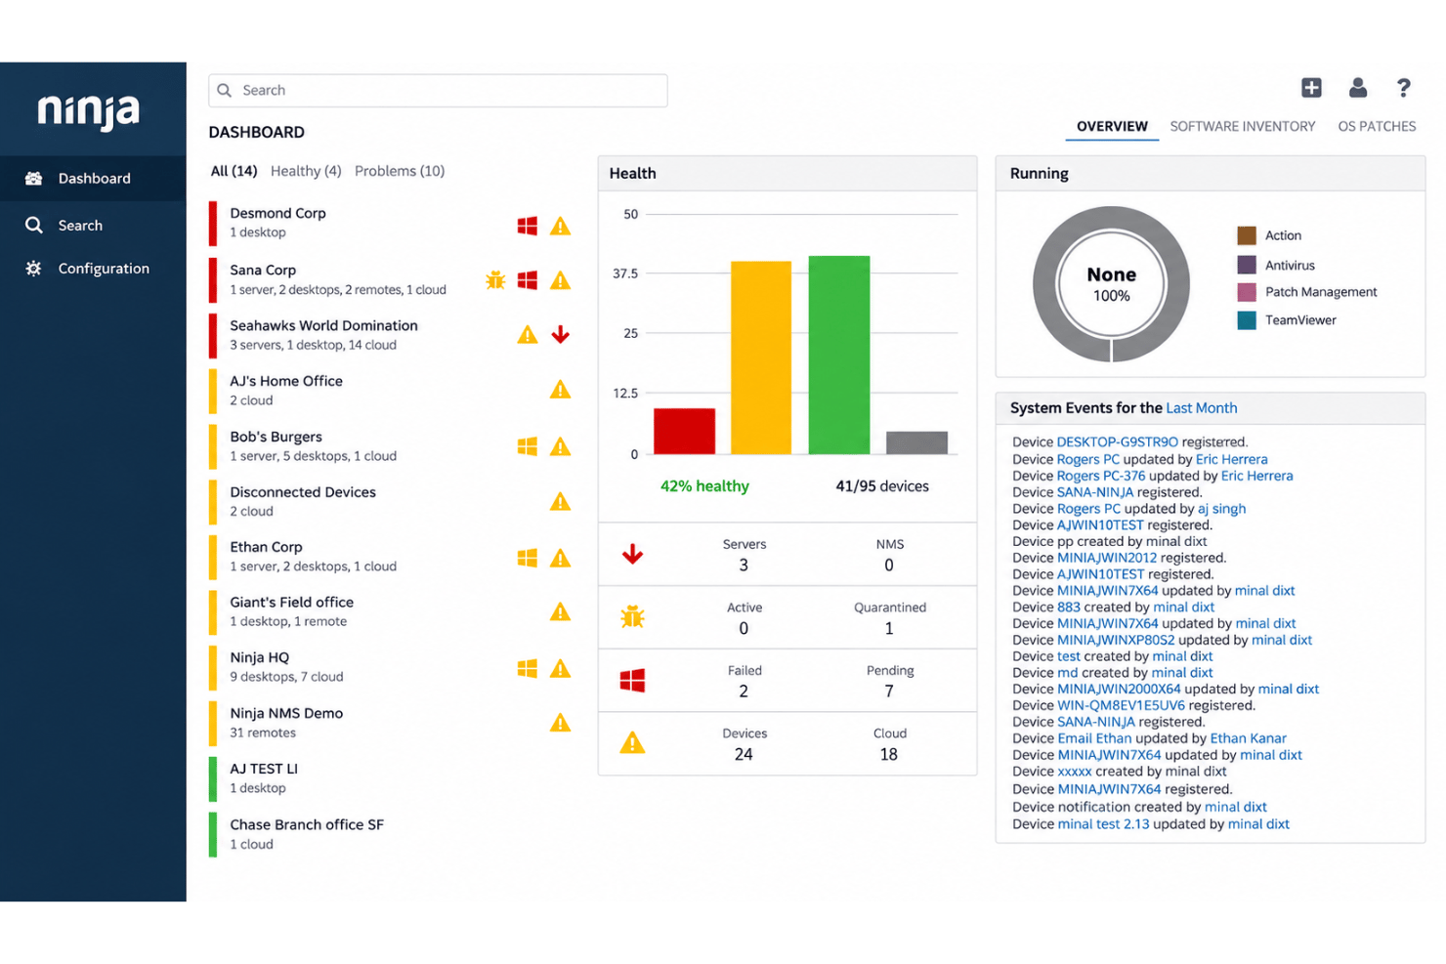Select Dashboard in the sidebar
1446x964 pixels.
(93, 179)
